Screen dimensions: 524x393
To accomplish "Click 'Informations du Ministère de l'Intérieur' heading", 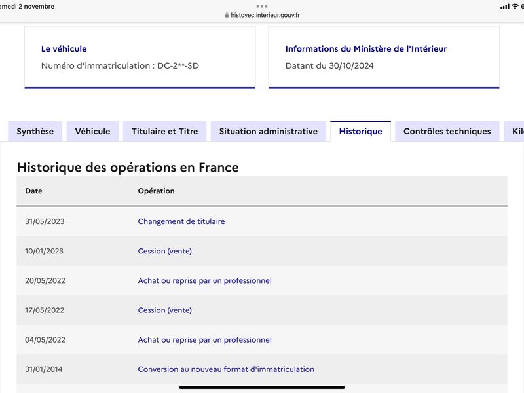I will pos(366,48).
